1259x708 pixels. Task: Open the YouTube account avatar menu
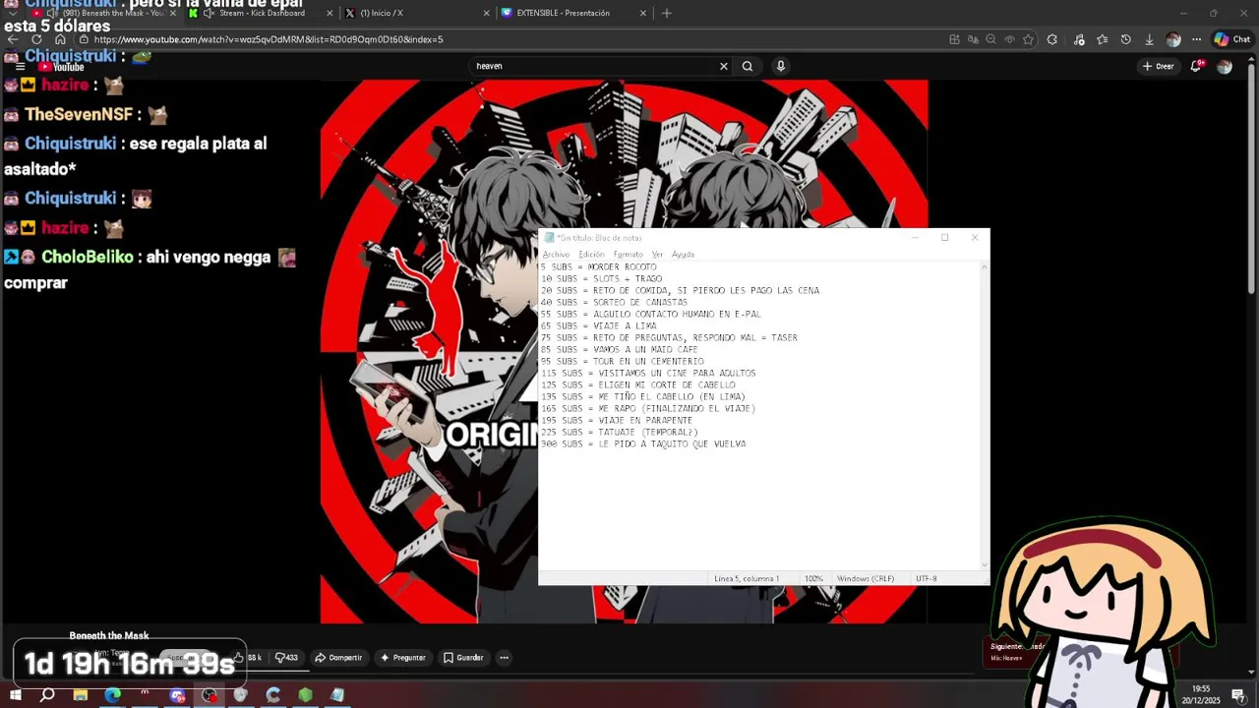pos(1225,66)
